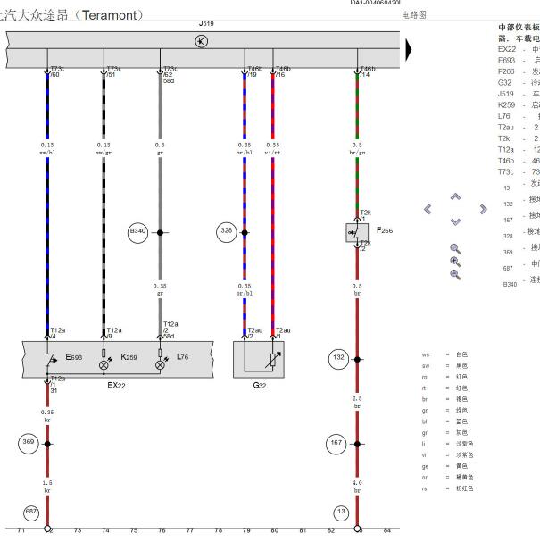Click the zoom-in magnifier with plus

(455, 262)
